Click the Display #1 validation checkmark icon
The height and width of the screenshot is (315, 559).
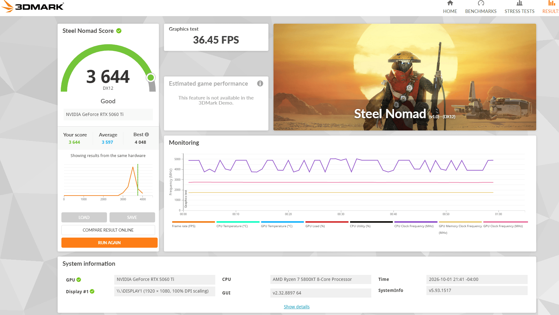click(x=92, y=291)
